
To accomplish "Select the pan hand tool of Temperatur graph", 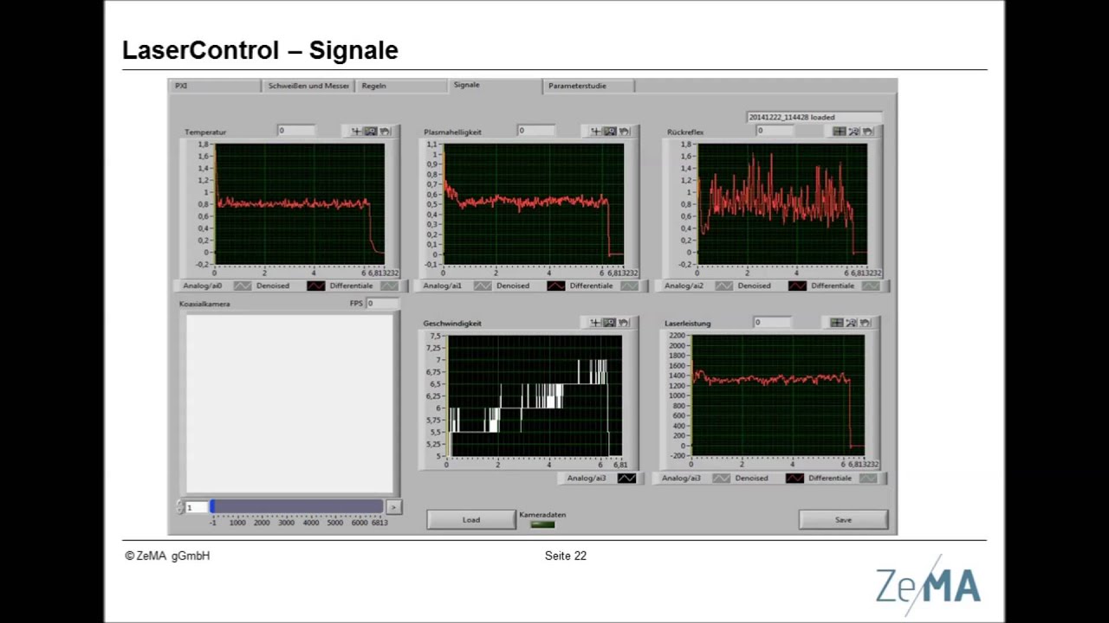I will 385,132.
